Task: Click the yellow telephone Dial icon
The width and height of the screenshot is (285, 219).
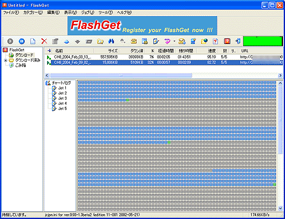Action: click(x=134, y=41)
